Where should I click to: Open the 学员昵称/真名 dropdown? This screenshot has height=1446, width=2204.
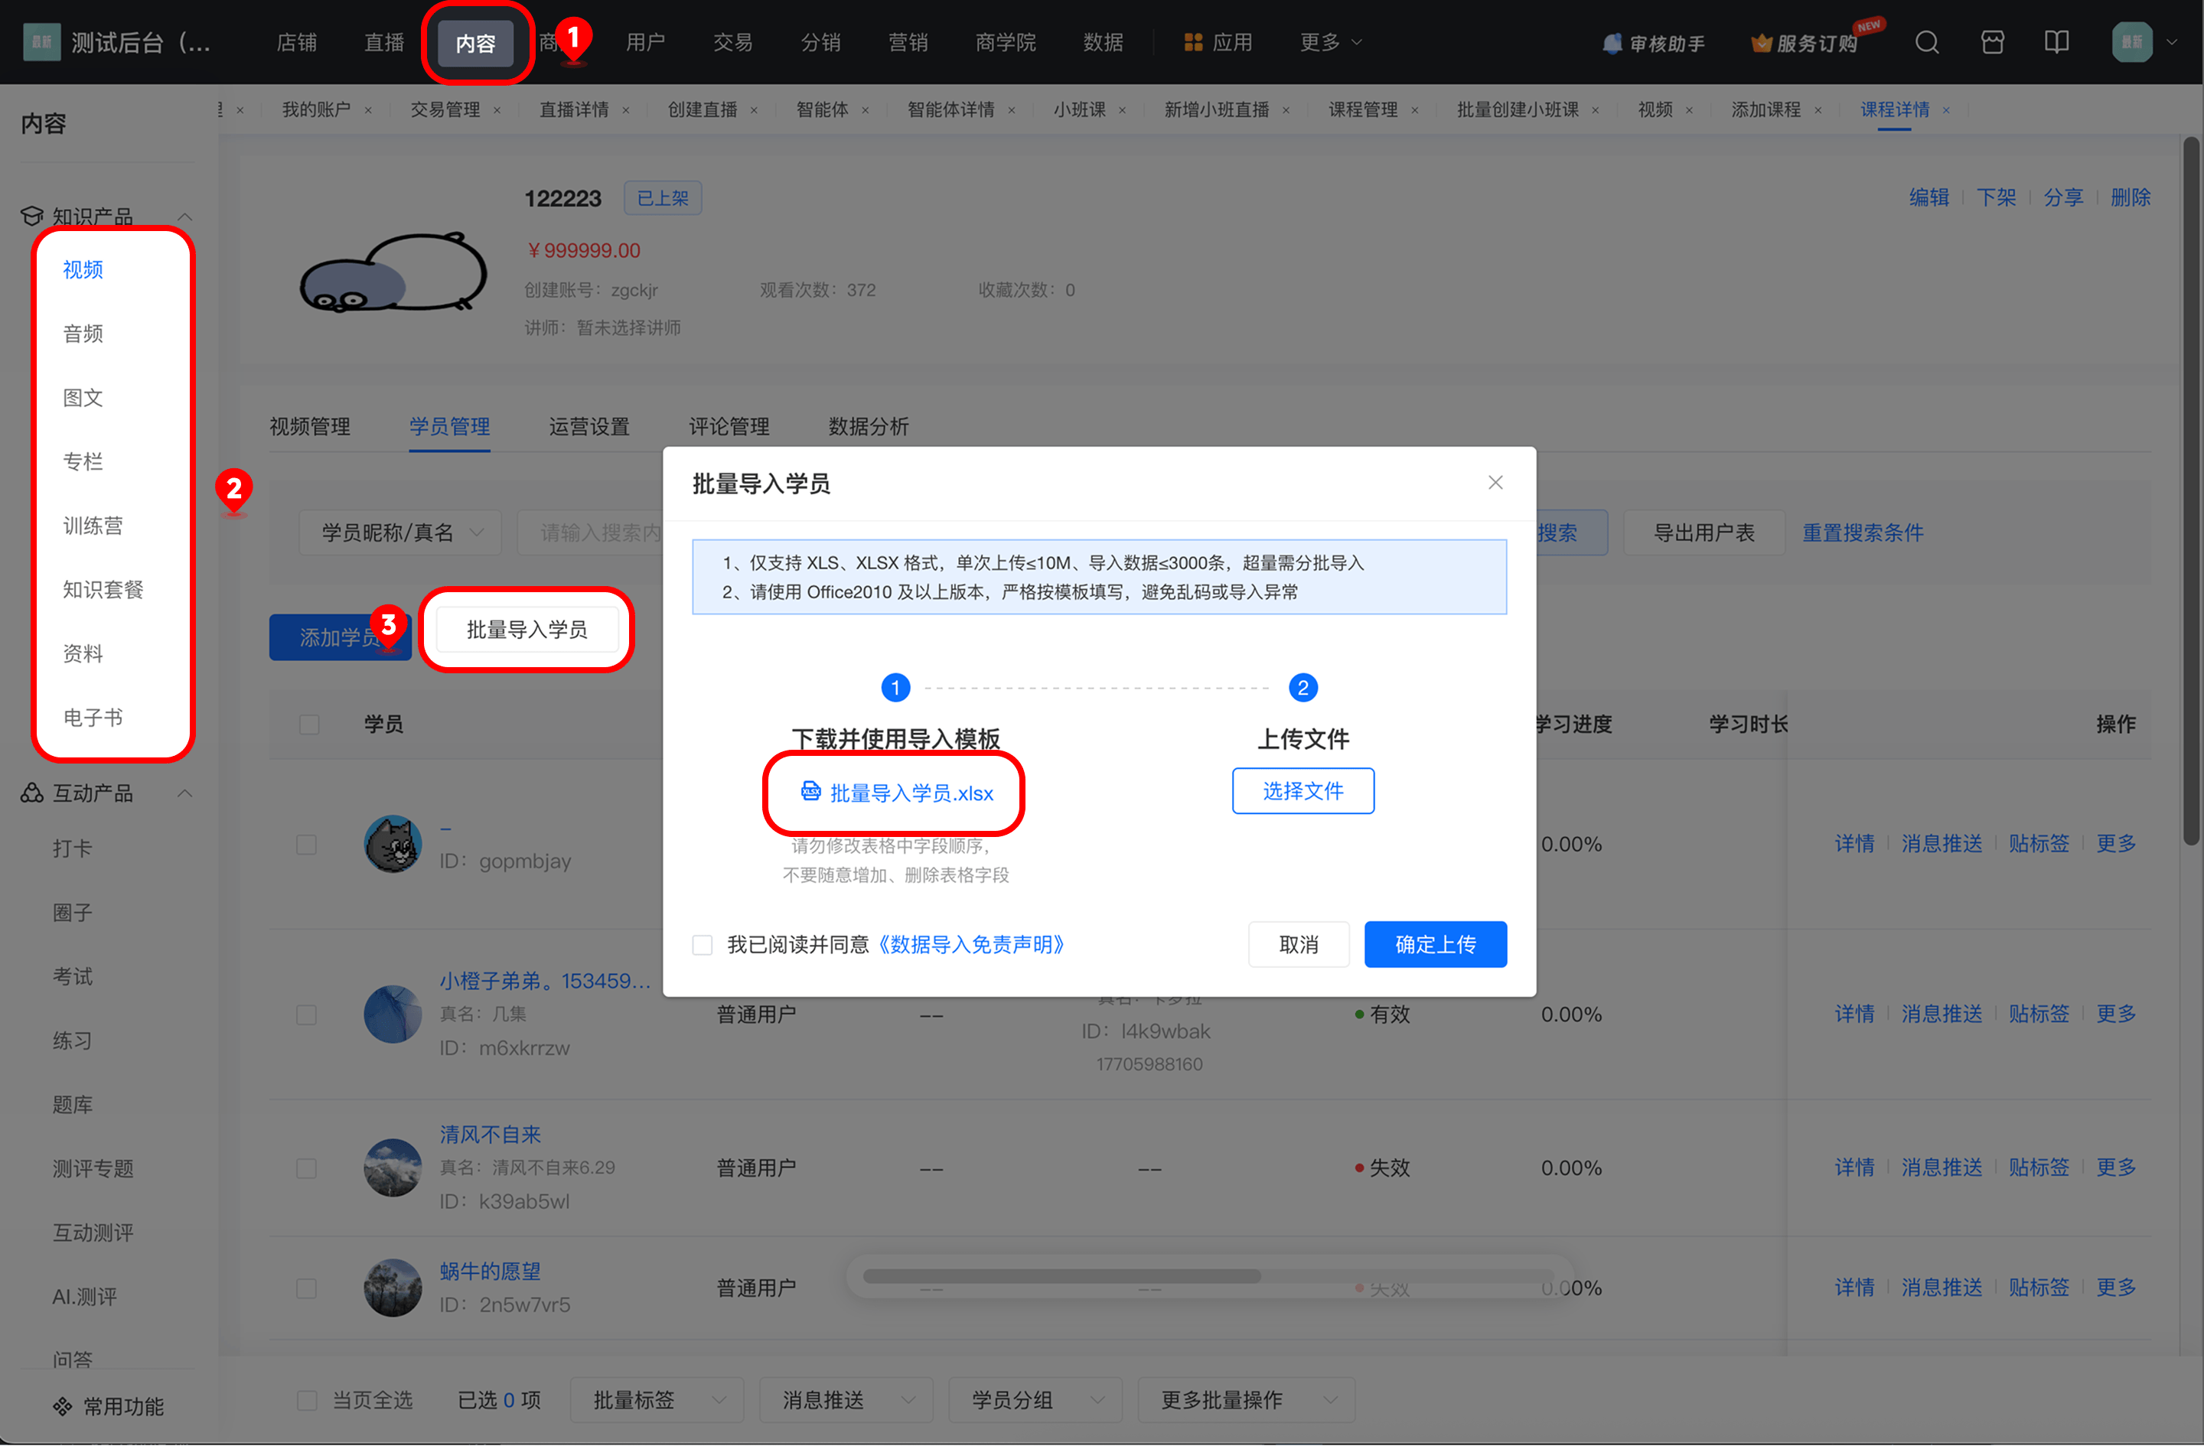[x=400, y=533]
